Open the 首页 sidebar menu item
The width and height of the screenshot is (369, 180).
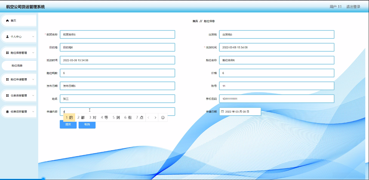click(19, 21)
